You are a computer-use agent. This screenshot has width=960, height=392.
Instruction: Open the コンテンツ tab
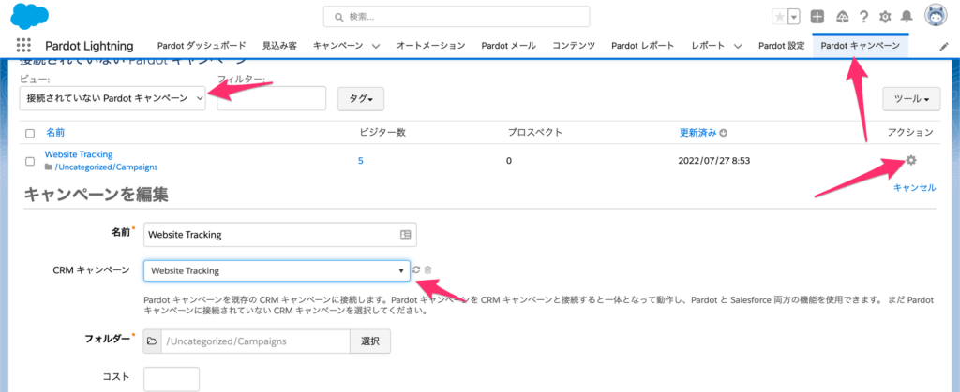574,46
